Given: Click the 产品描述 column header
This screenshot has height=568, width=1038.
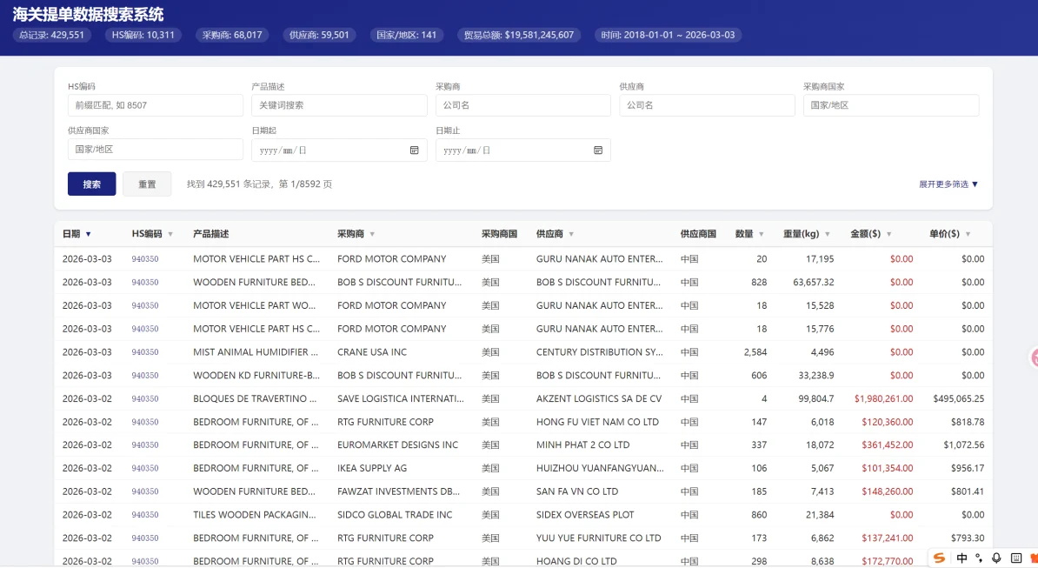Looking at the screenshot, I should [x=210, y=234].
